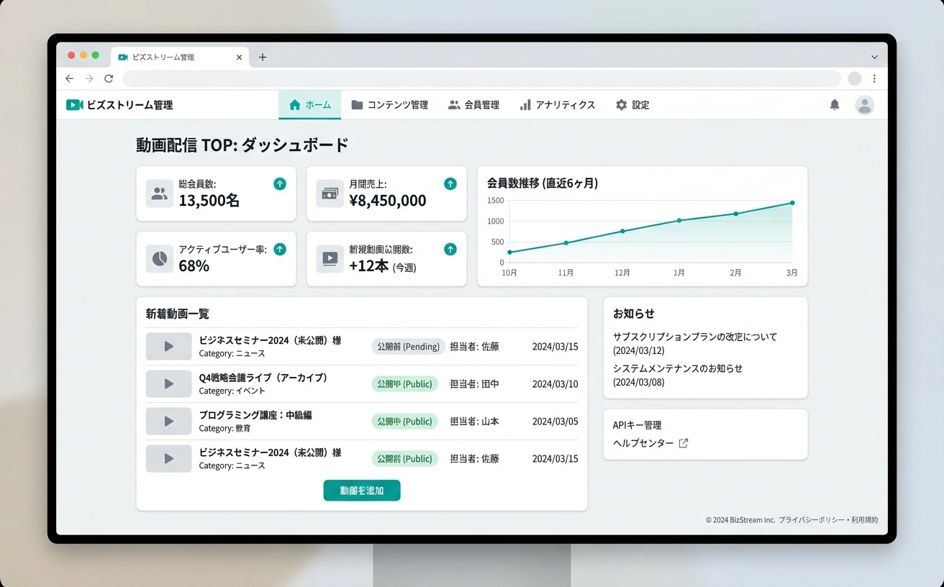
Task: Play the Q4戦略会議ライブ video thumbnail
Action: [x=168, y=383]
